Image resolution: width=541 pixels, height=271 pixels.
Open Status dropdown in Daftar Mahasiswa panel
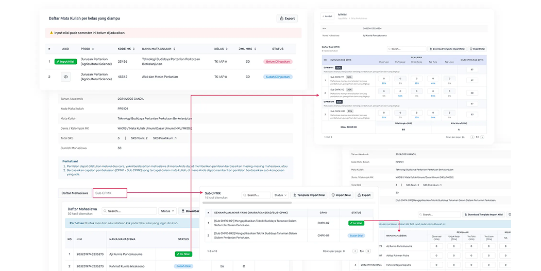(x=167, y=211)
